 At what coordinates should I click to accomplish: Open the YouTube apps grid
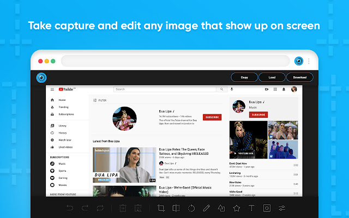(275, 89)
